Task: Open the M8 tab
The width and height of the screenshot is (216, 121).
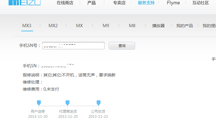Action: pyautogui.click(x=132, y=26)
